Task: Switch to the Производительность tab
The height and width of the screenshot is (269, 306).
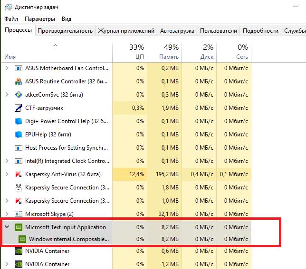Action: 65,31
